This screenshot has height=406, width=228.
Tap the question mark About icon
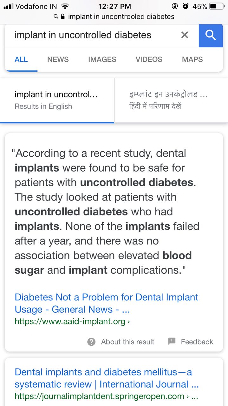[x=91, y=342]
